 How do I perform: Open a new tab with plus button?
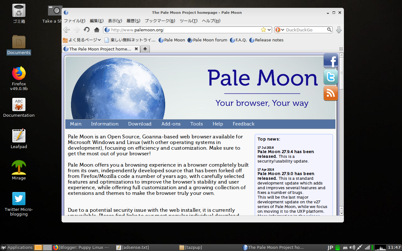[145, 49]
